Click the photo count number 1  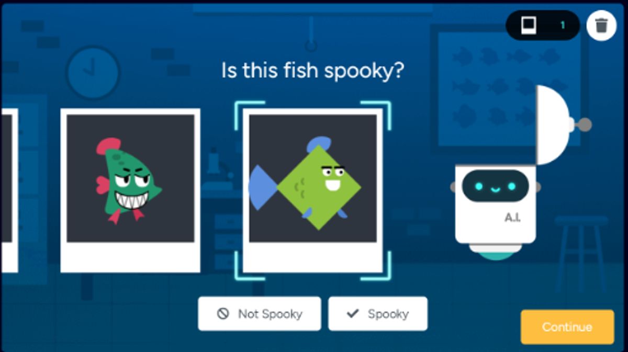pos(563,25)
